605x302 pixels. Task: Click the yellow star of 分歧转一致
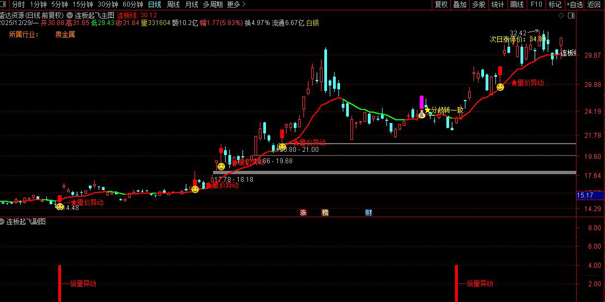pos(427,110)
